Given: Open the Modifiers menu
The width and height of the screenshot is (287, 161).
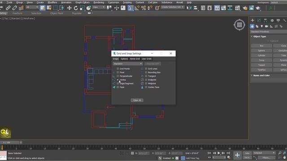Looking at the screenshot, I should [52, 2].
